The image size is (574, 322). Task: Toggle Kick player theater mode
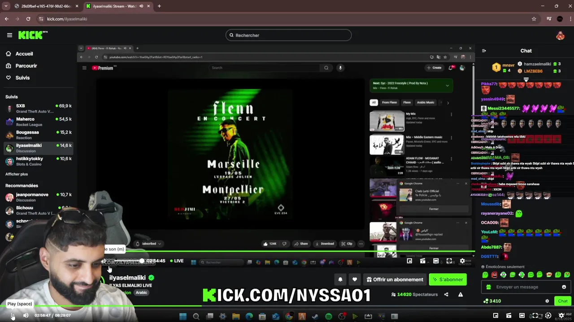(435, 261)
